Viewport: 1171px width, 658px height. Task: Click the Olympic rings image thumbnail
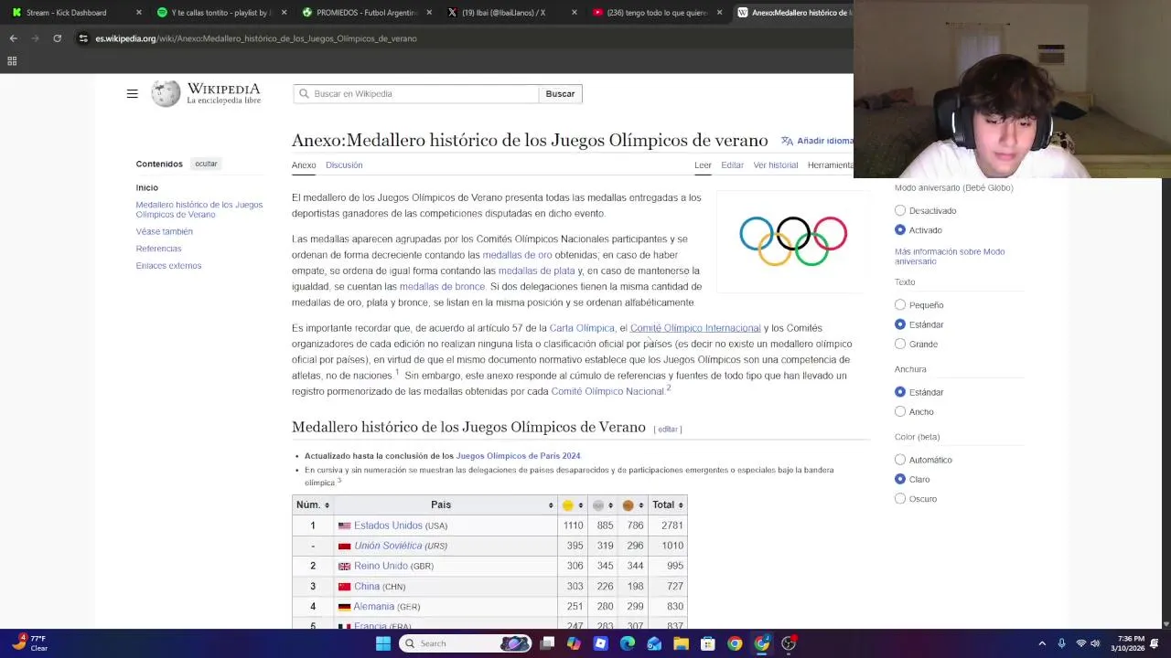tap(793, 241)
